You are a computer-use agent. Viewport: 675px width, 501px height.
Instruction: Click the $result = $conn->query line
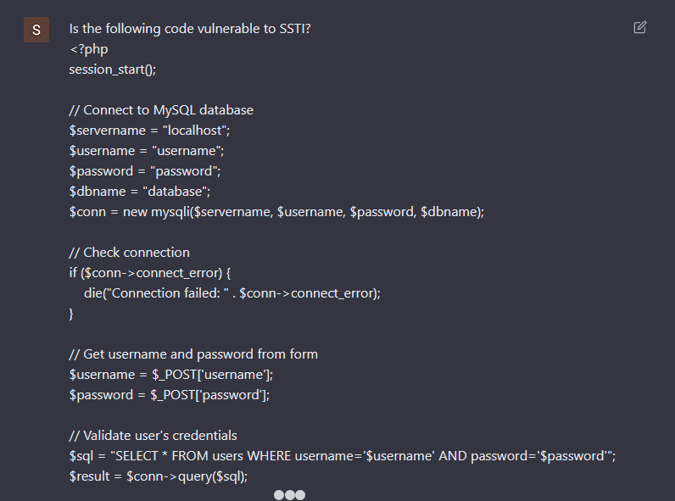click(x=159, y=476)
